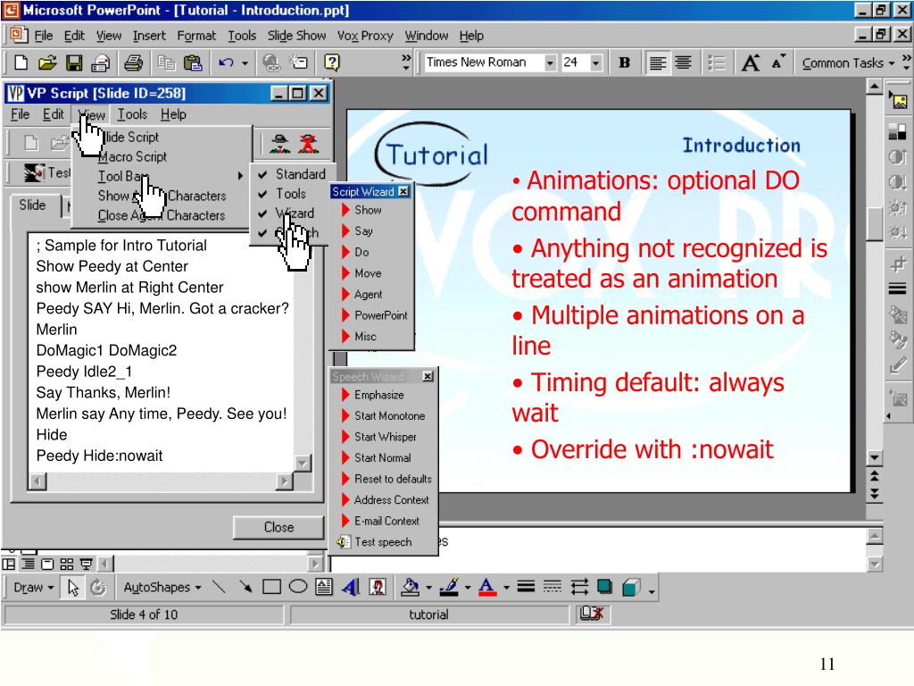Click the Save floppy disk icon
914x686 pixels.
coord(74,63)
